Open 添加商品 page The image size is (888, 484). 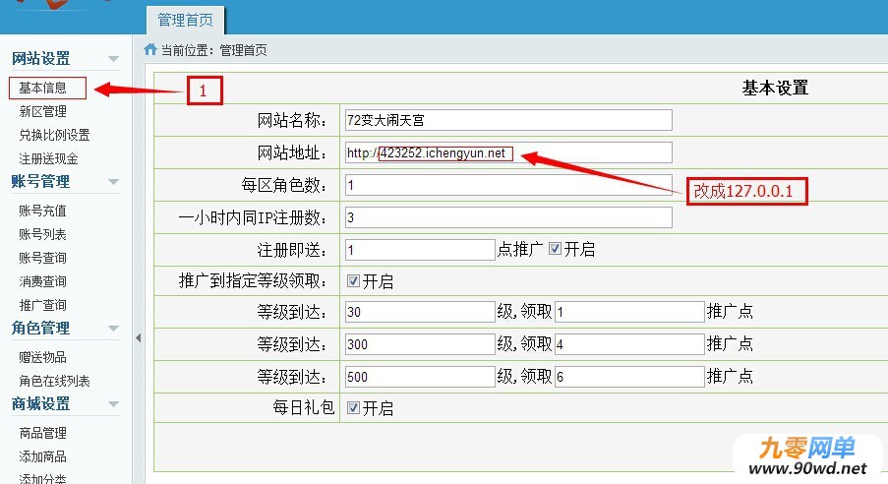click(42, 456)
